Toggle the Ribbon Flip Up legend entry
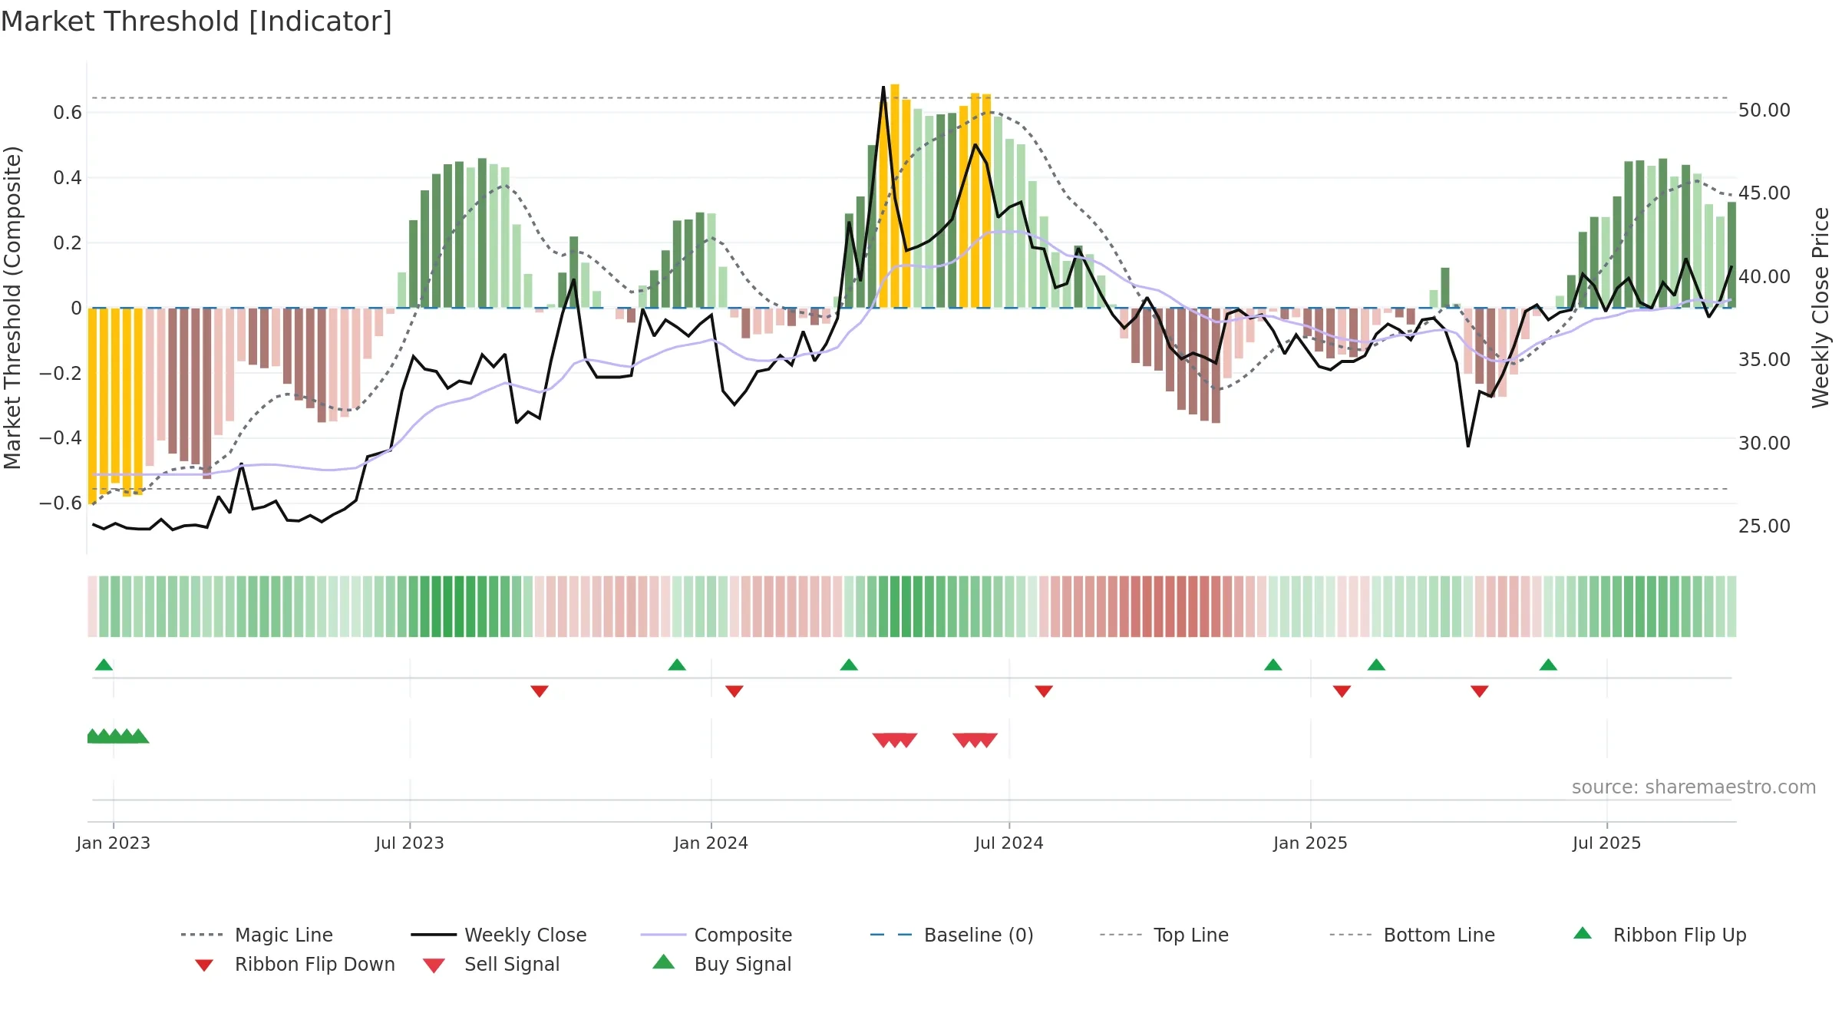Viewport: 1842px width, 1036px height. [x=1659, y=935]
